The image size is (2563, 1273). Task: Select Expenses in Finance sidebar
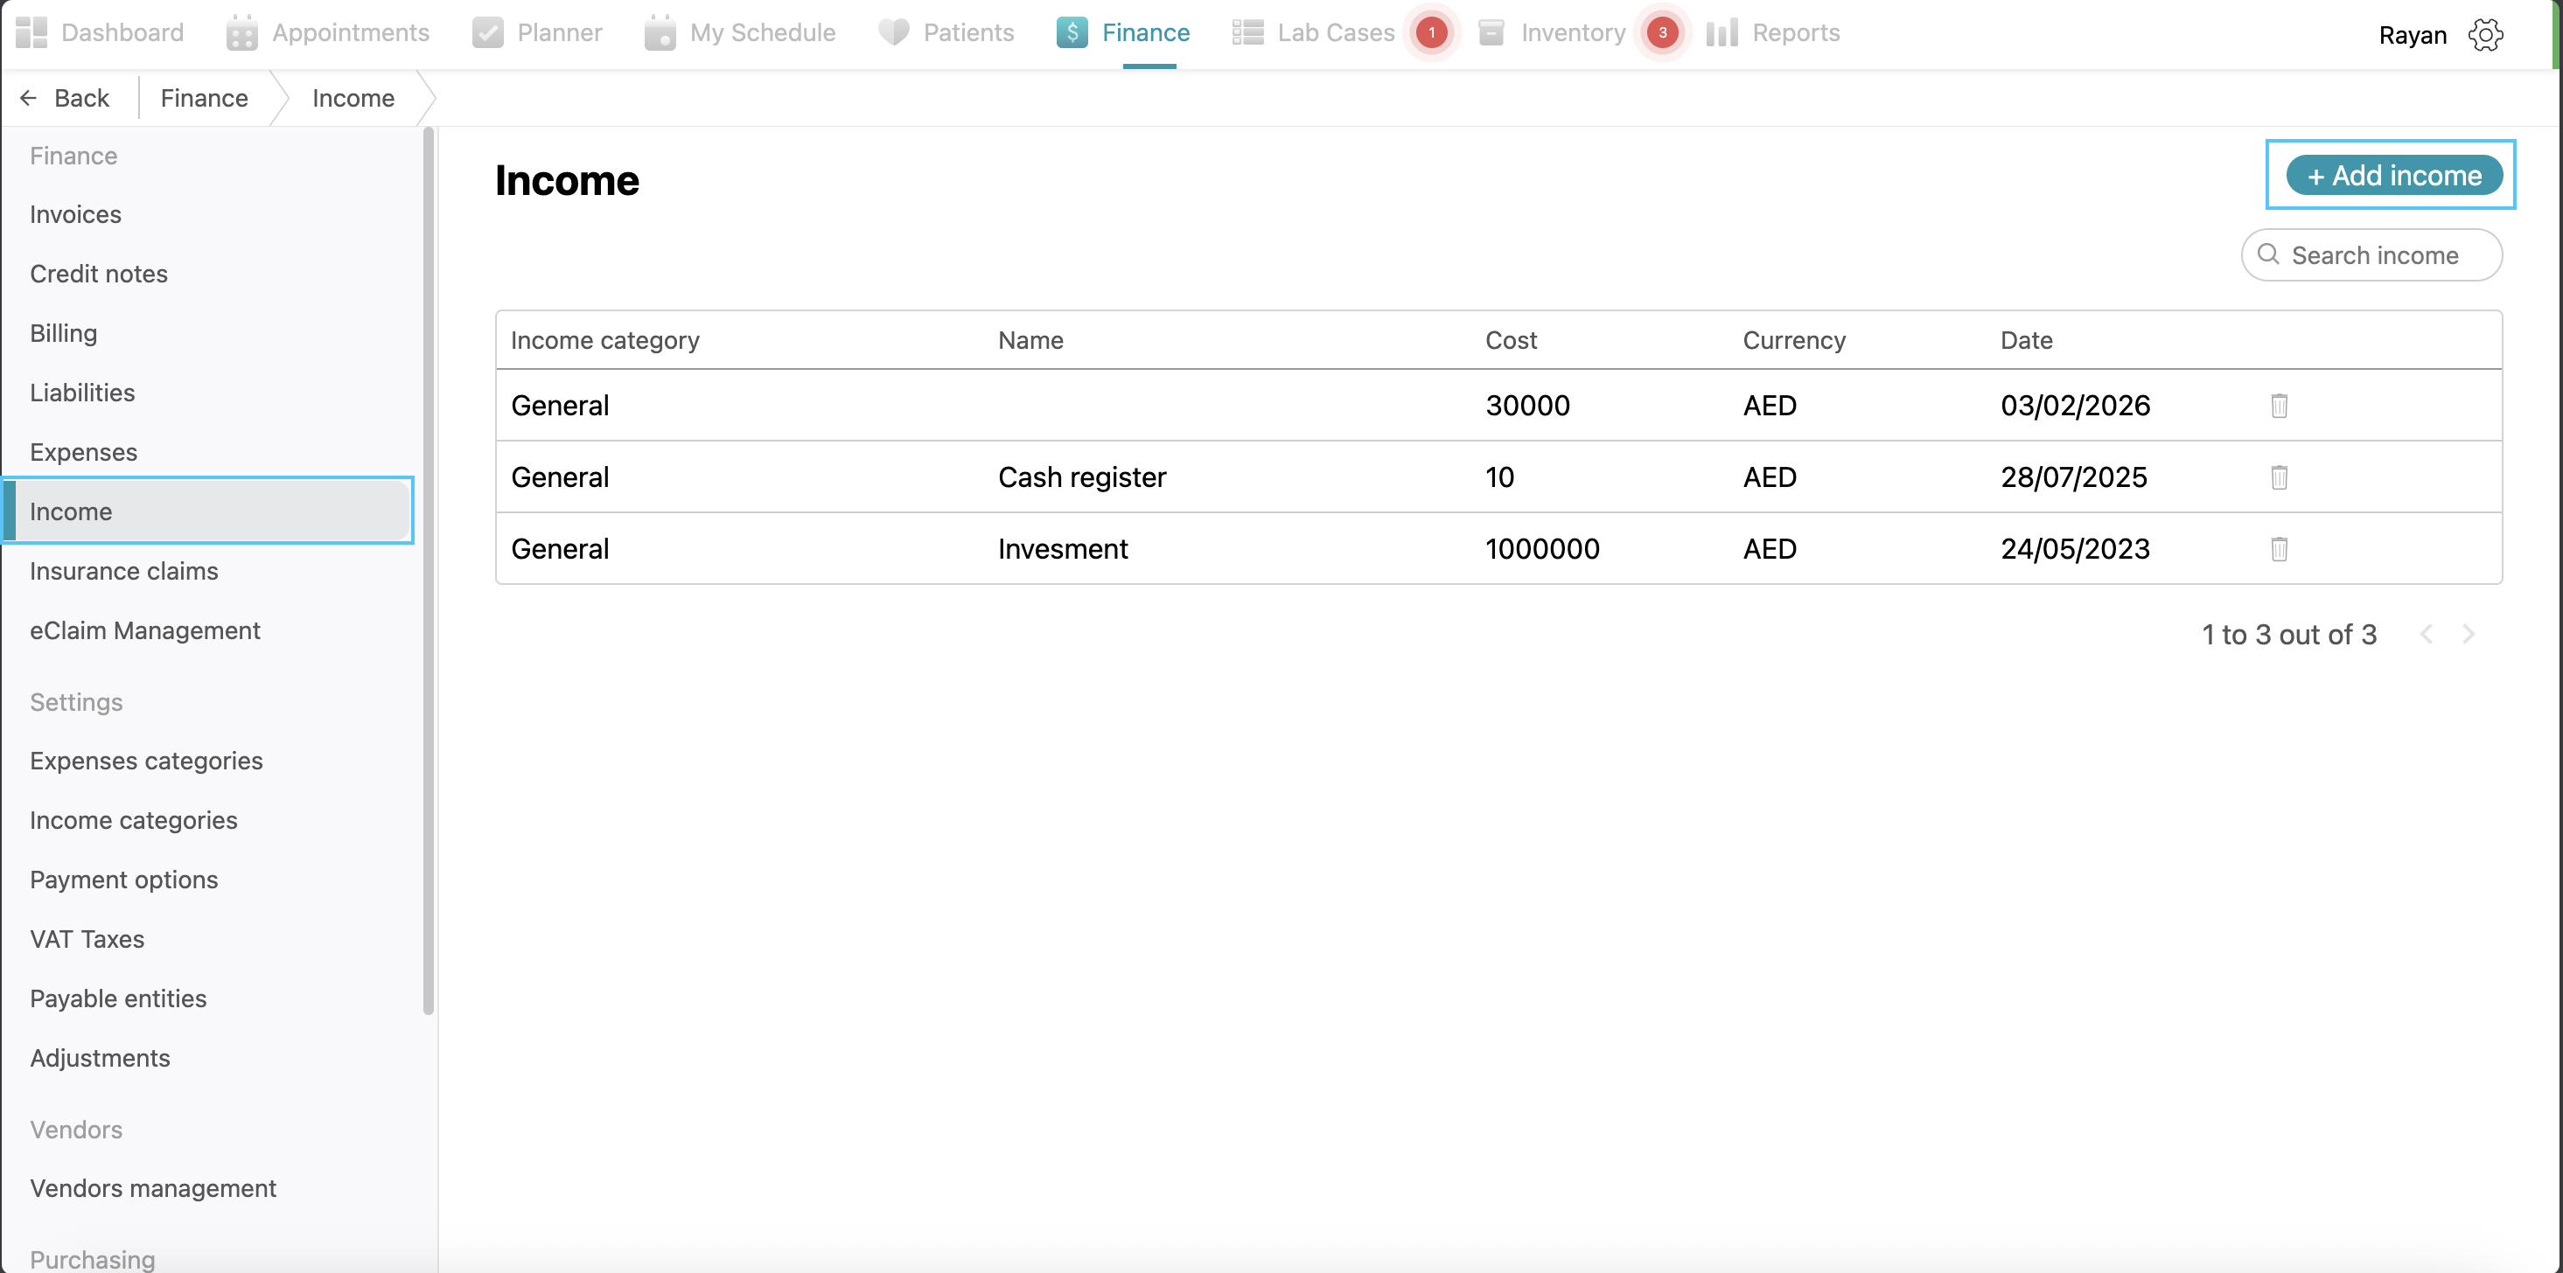84,453
